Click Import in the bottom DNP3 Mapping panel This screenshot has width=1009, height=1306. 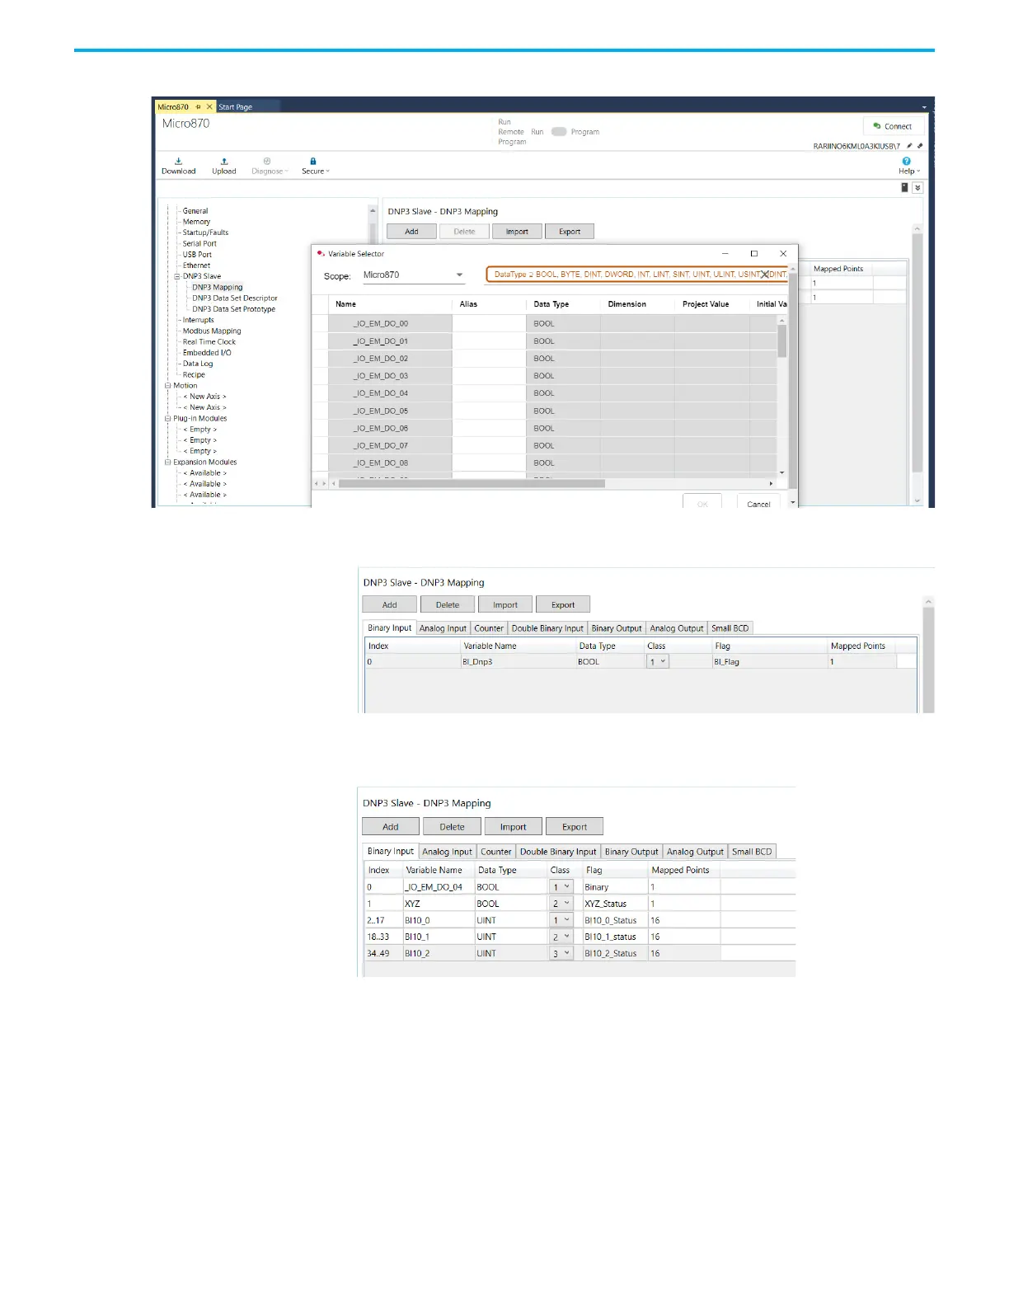pos(513,827)
